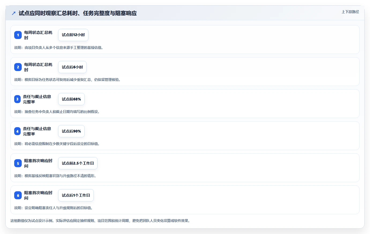Screen dimensions: 370x234
Task: Click the 试点后6小时 value chip
Action: coord(72,67)
